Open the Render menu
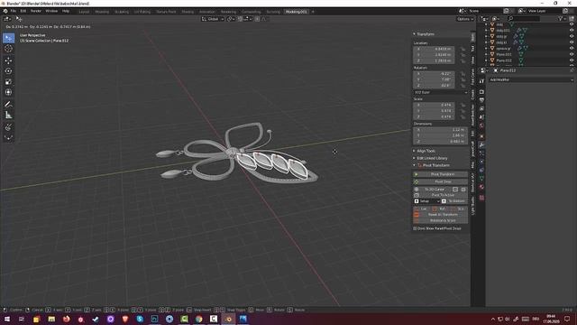The width and height of the screenshot is (577, 325). 36,11
